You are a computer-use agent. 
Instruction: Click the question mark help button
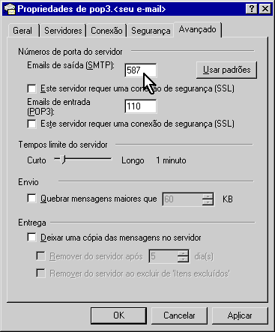(x=251, y=9)
